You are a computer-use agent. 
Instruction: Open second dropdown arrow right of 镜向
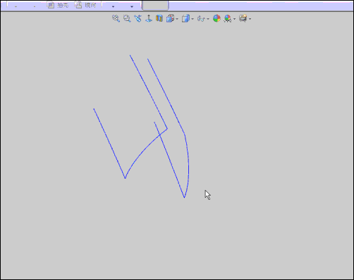[x=132, y=6]
